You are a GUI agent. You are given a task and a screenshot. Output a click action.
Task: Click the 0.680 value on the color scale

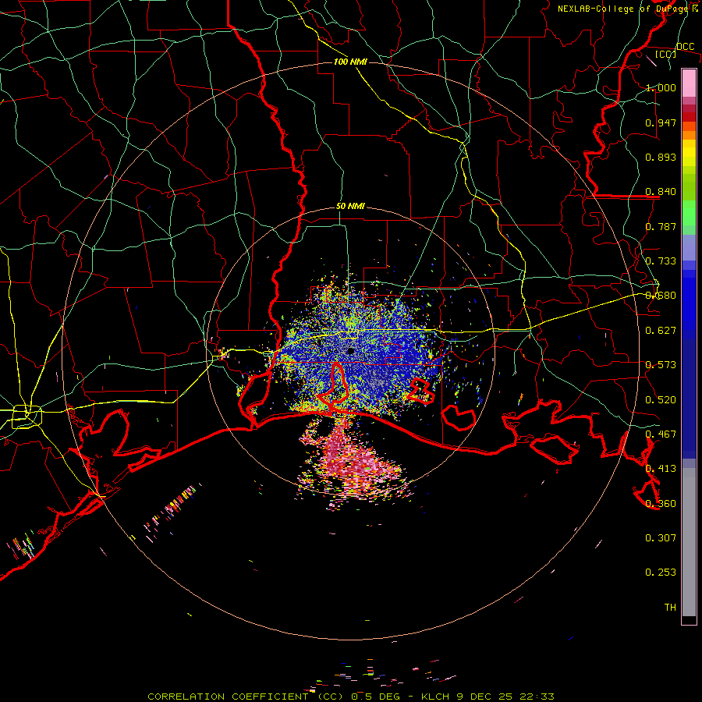[x=661, y=296]
